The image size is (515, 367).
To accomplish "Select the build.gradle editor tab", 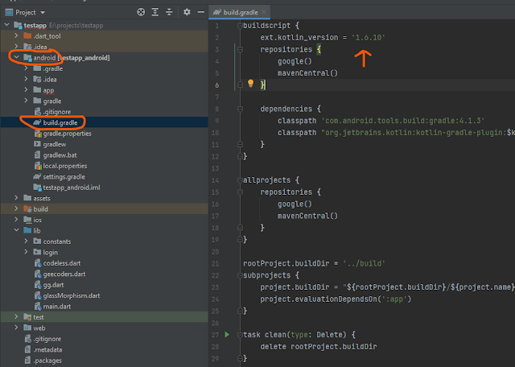I will click(x=240, y=13).
